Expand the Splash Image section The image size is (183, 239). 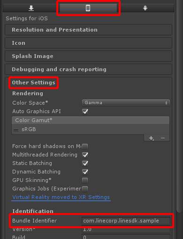point(89,56)
